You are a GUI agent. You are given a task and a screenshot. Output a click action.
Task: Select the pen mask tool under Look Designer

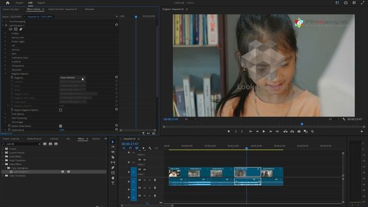21,29
